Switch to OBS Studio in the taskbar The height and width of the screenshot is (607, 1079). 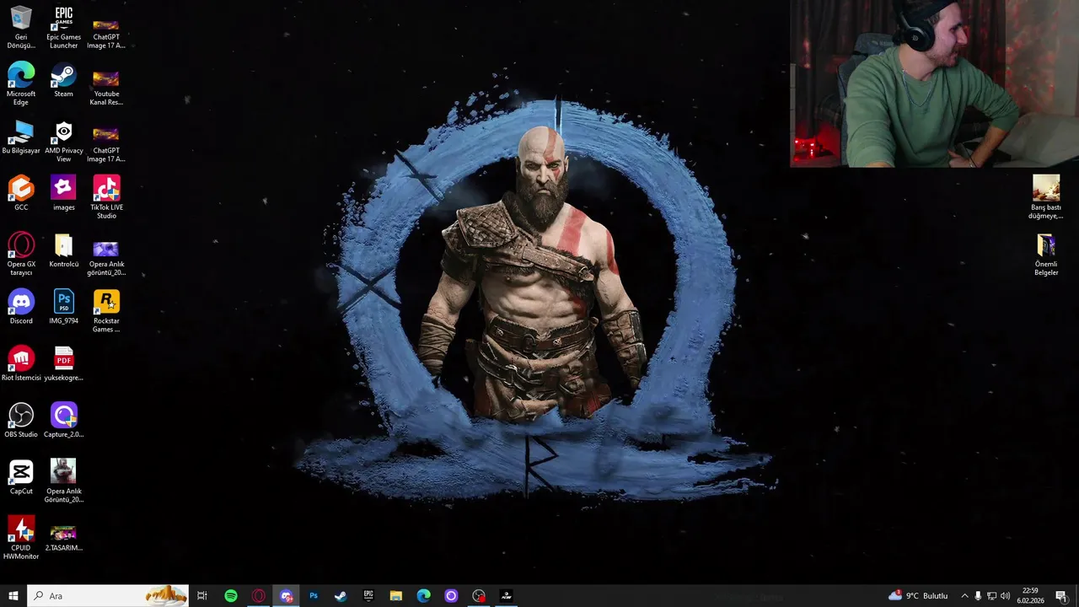coord(479,596)
